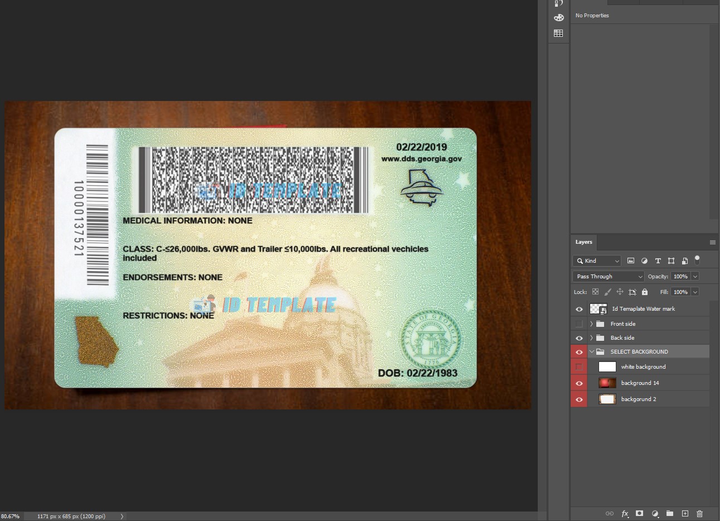This screenshot has width=720, height=521.
Task: Select the Id Temaplate Water mark thumbnail
Action: (x=599, y=309)
